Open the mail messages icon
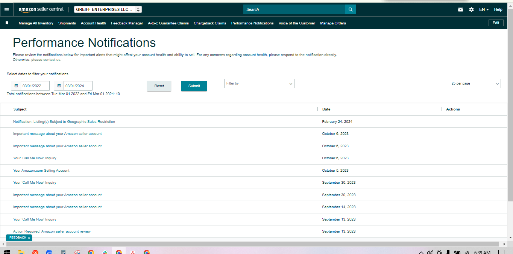The width and height of the screenshot is (513, 254). coord(460,9)
